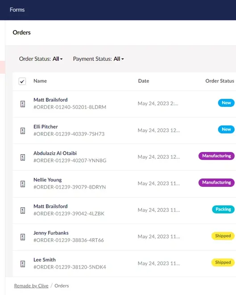Viewport: 236px width, 295px height.
Task: Select Jenny Furbanks' order icon
Action: [x=23, y=237]
